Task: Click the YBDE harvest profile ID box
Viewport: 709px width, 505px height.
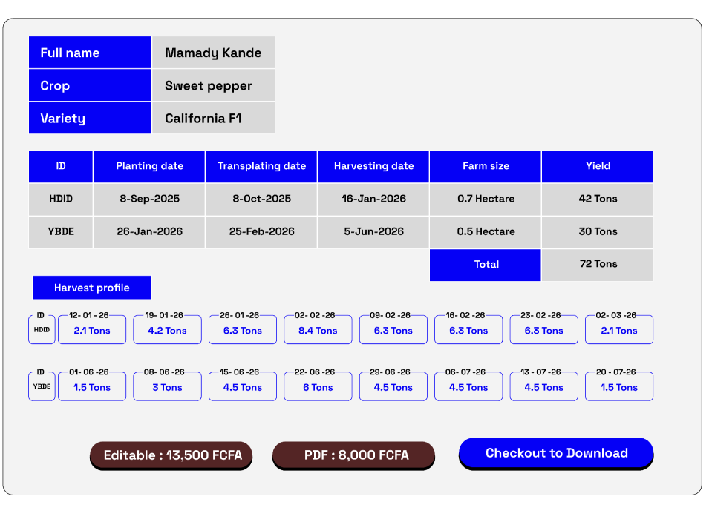Action: [x=42, y=386]
